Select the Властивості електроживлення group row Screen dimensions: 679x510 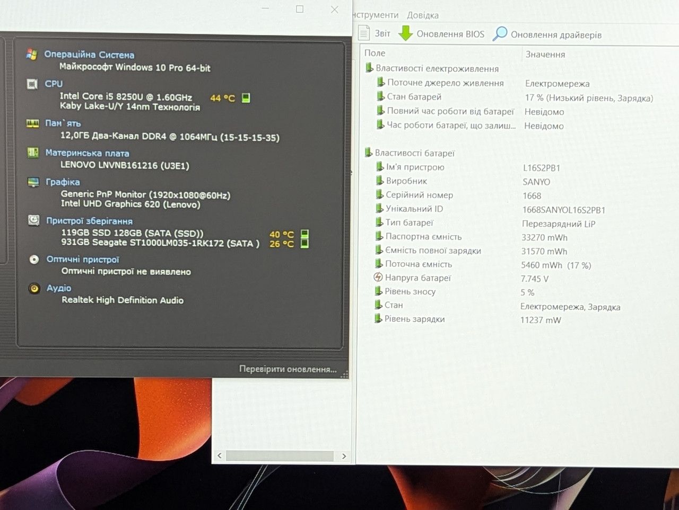tap(437, 68)
